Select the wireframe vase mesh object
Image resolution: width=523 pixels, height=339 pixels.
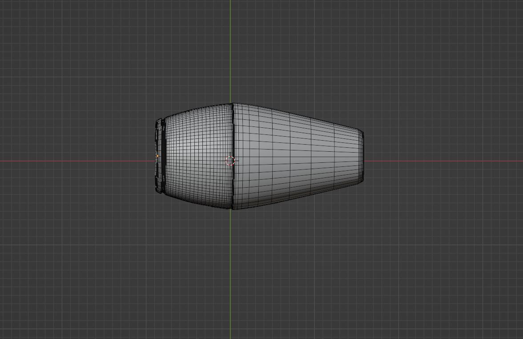click(260, 156)
